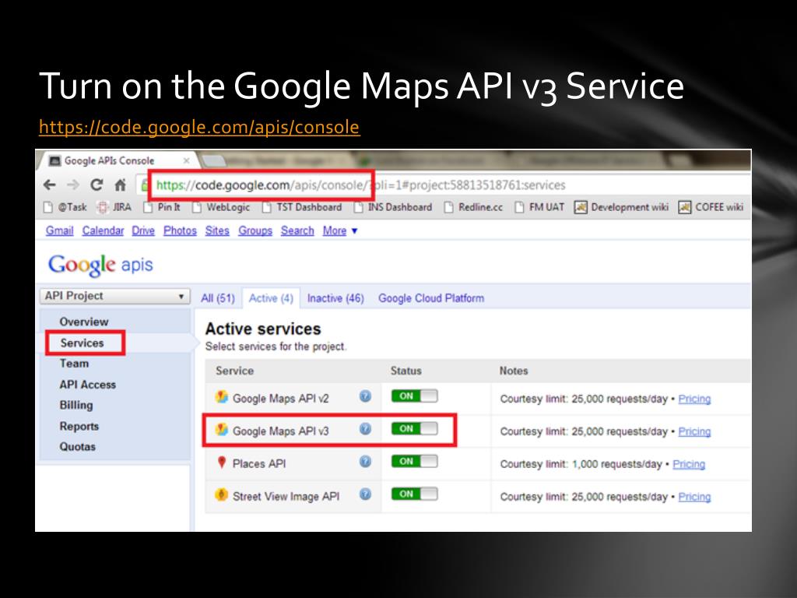This screenshot has height=598, width=797.
Task: Open Pricing link for Places API
Action: (x=689, y=464)
